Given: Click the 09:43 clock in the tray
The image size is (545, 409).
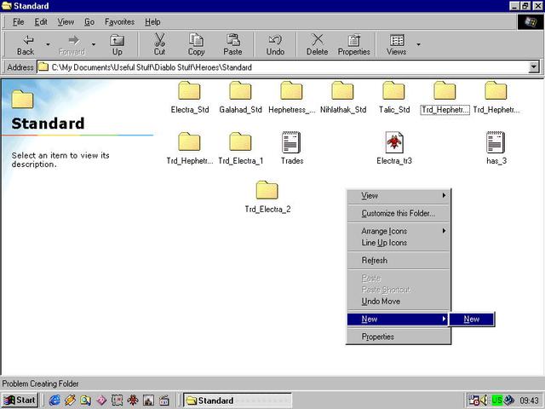Looking at the screenshot, I should coord(530,400).
